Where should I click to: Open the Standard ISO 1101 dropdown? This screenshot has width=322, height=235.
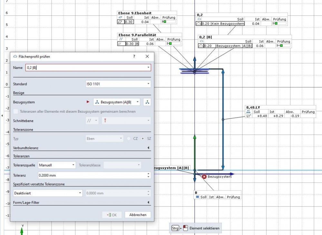118,84
